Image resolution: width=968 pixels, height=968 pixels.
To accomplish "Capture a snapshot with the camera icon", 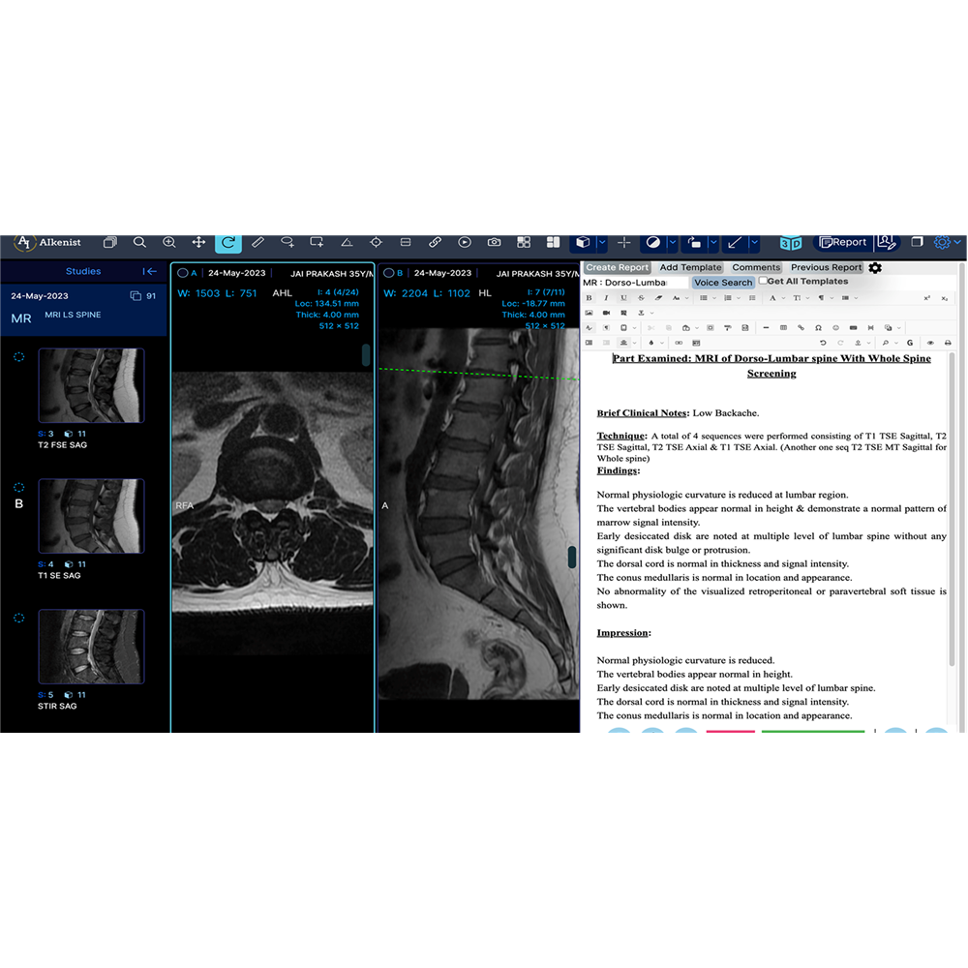I will coord(494,242).
